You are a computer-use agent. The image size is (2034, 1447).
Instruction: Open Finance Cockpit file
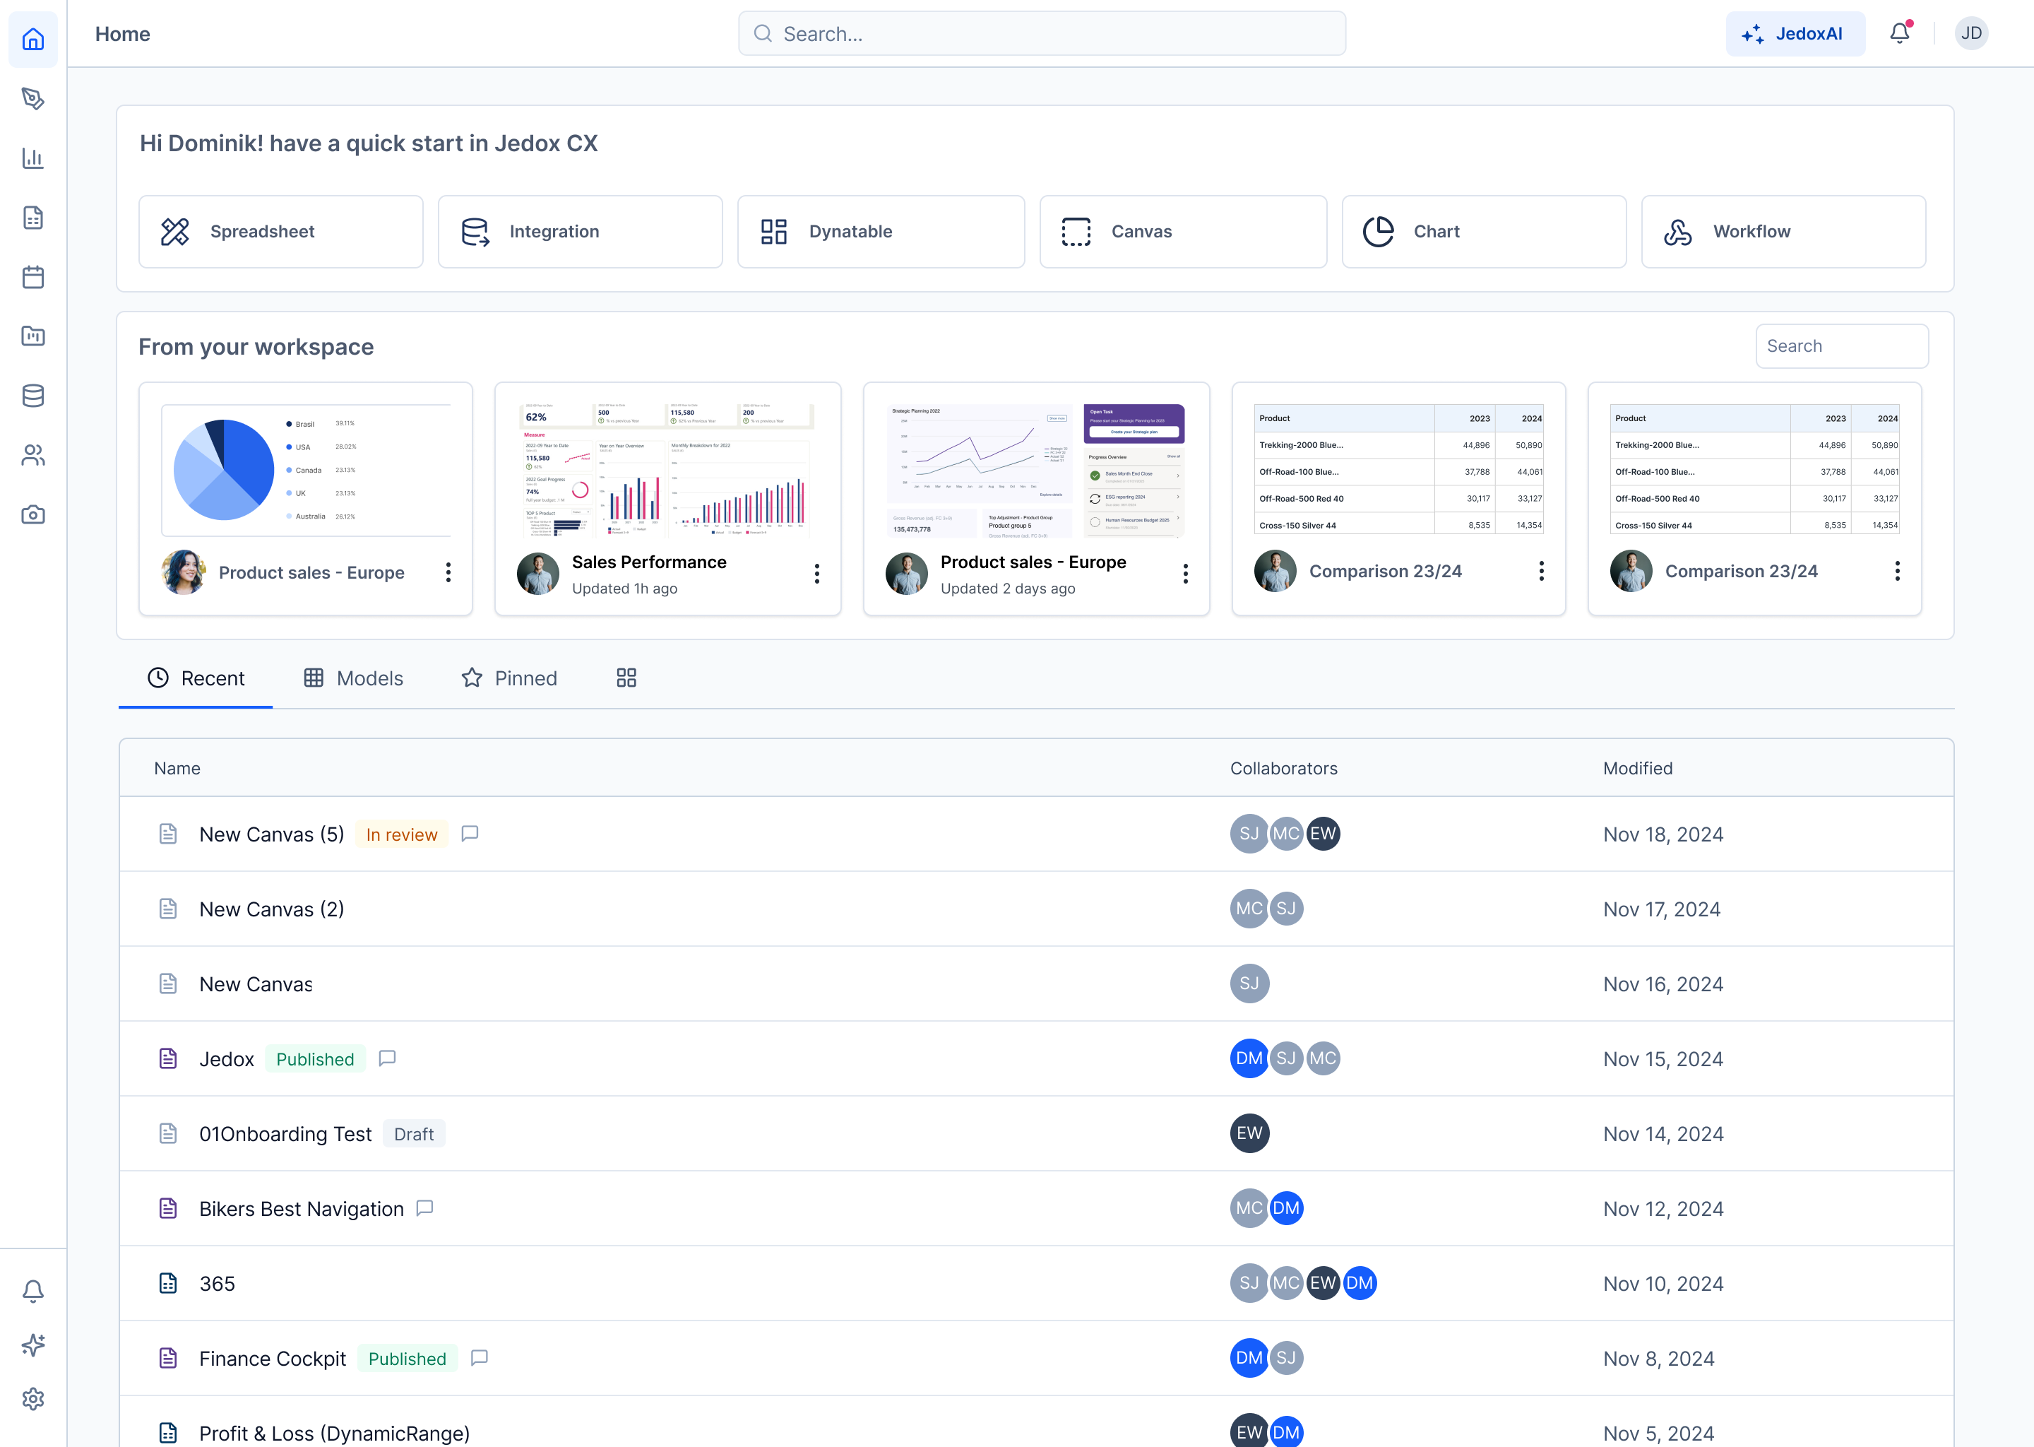pyautogui.click(x=273, y=1358)
